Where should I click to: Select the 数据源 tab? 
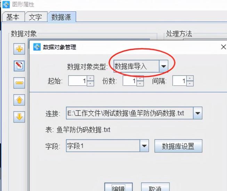point(62,17)
